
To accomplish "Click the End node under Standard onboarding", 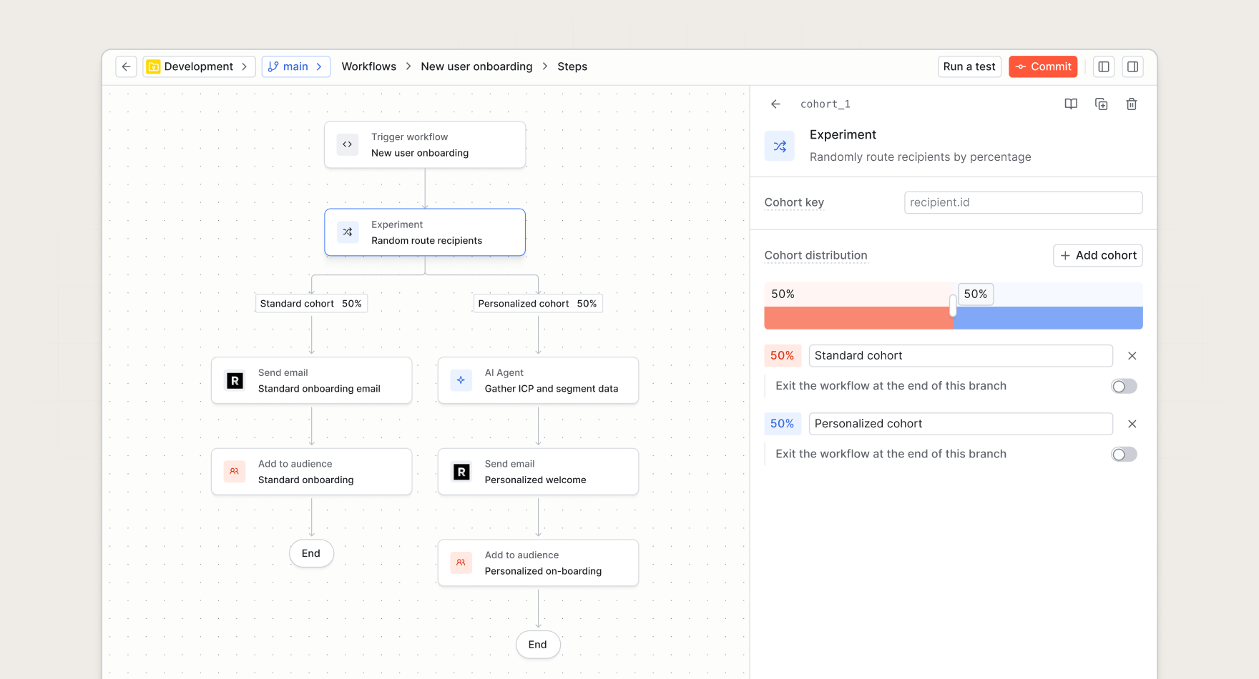I will [x=311, y=553].
